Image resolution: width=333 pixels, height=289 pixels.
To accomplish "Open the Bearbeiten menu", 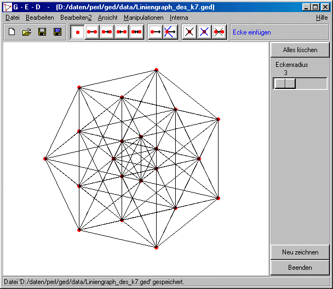I will (x=40, y=18).
